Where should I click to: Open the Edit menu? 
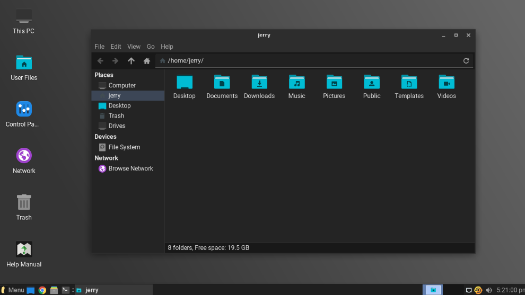pyautogui.click(x=116, y=47)
